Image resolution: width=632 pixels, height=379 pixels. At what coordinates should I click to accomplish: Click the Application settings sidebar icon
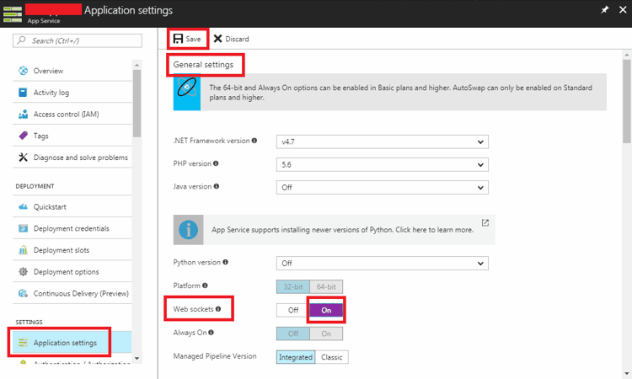point(24,343)
